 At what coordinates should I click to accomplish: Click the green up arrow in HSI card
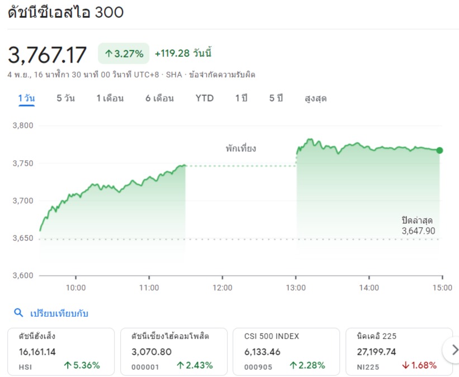[68, 365]
